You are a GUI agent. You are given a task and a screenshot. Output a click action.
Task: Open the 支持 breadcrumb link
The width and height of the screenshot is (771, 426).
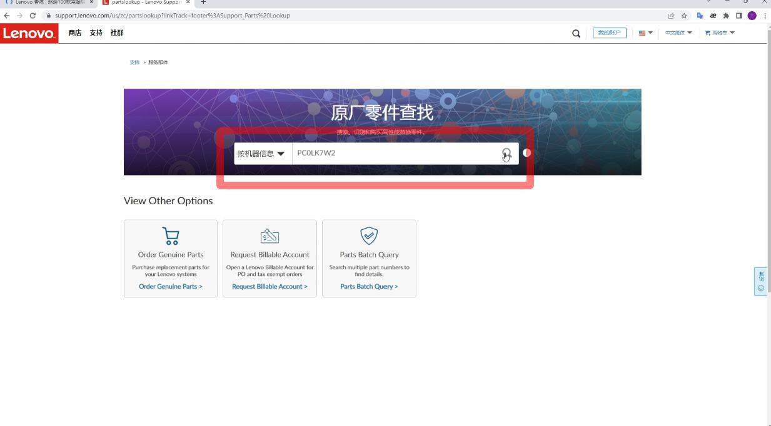tap(135, 62)
